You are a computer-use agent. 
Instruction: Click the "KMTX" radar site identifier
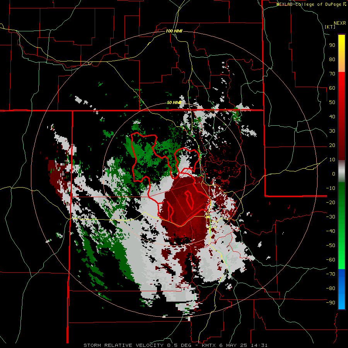(x=209, y=345)
